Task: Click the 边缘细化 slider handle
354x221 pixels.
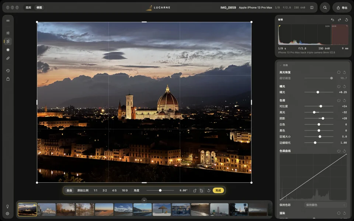Action: click(315, 143)
